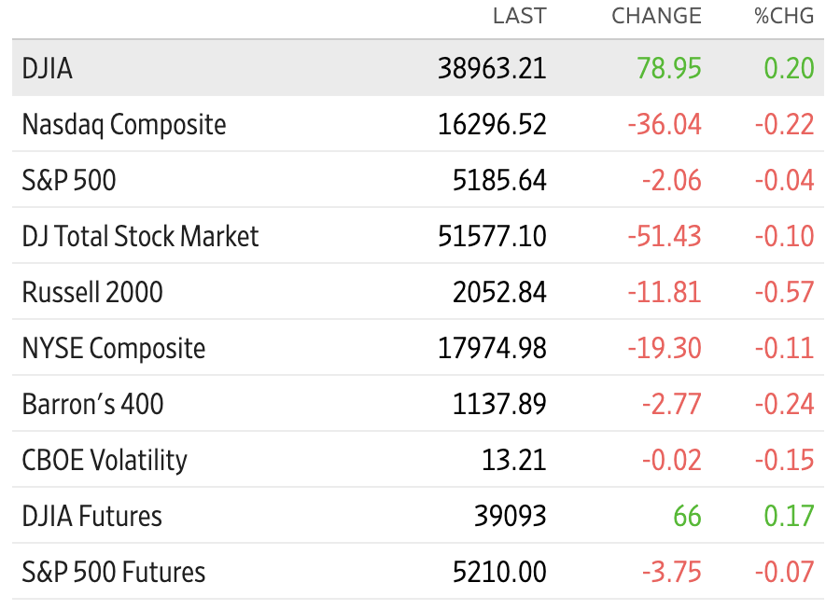This screenshot has width=840, height=610.
Task: Click Nasdaq change value -36.04
Action: coord(665,125)
